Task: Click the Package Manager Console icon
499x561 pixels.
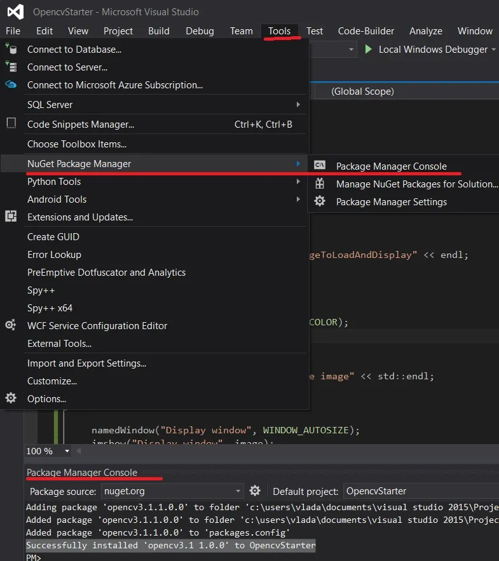Action: [320, 165]
